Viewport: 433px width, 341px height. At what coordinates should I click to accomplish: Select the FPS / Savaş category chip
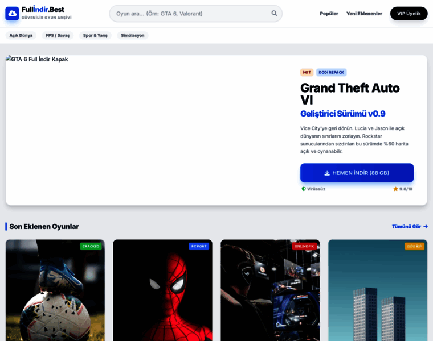click(x=58, y=35)
